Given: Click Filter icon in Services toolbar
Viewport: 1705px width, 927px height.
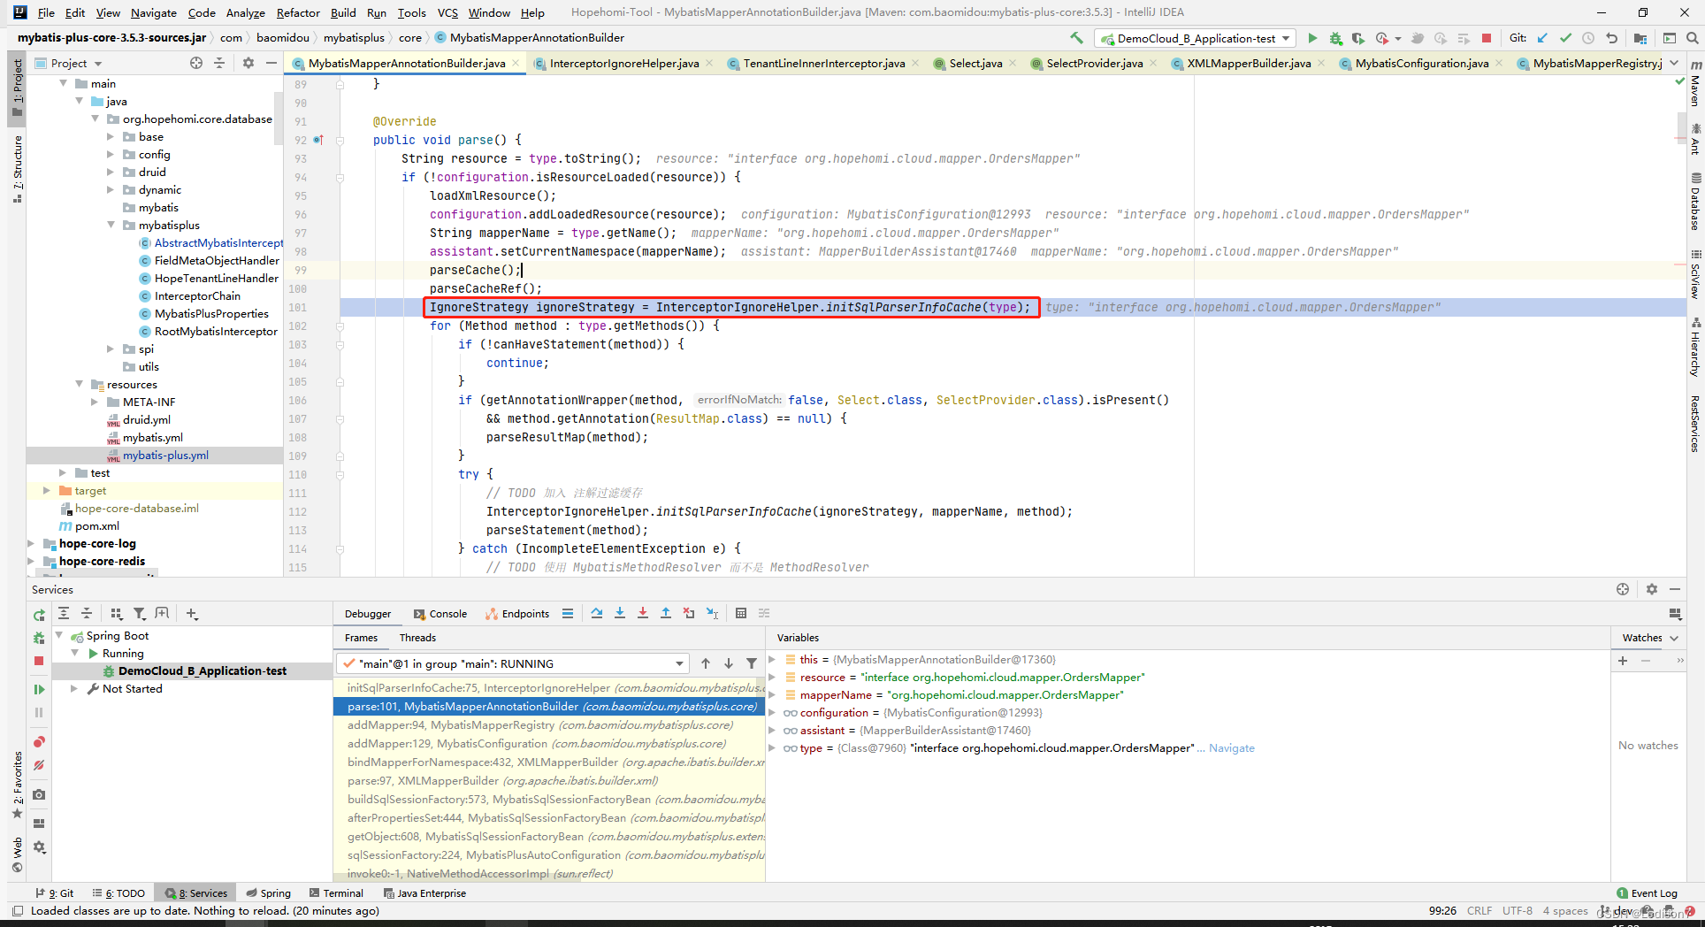Looking at the screenshot, I should 139,613.
